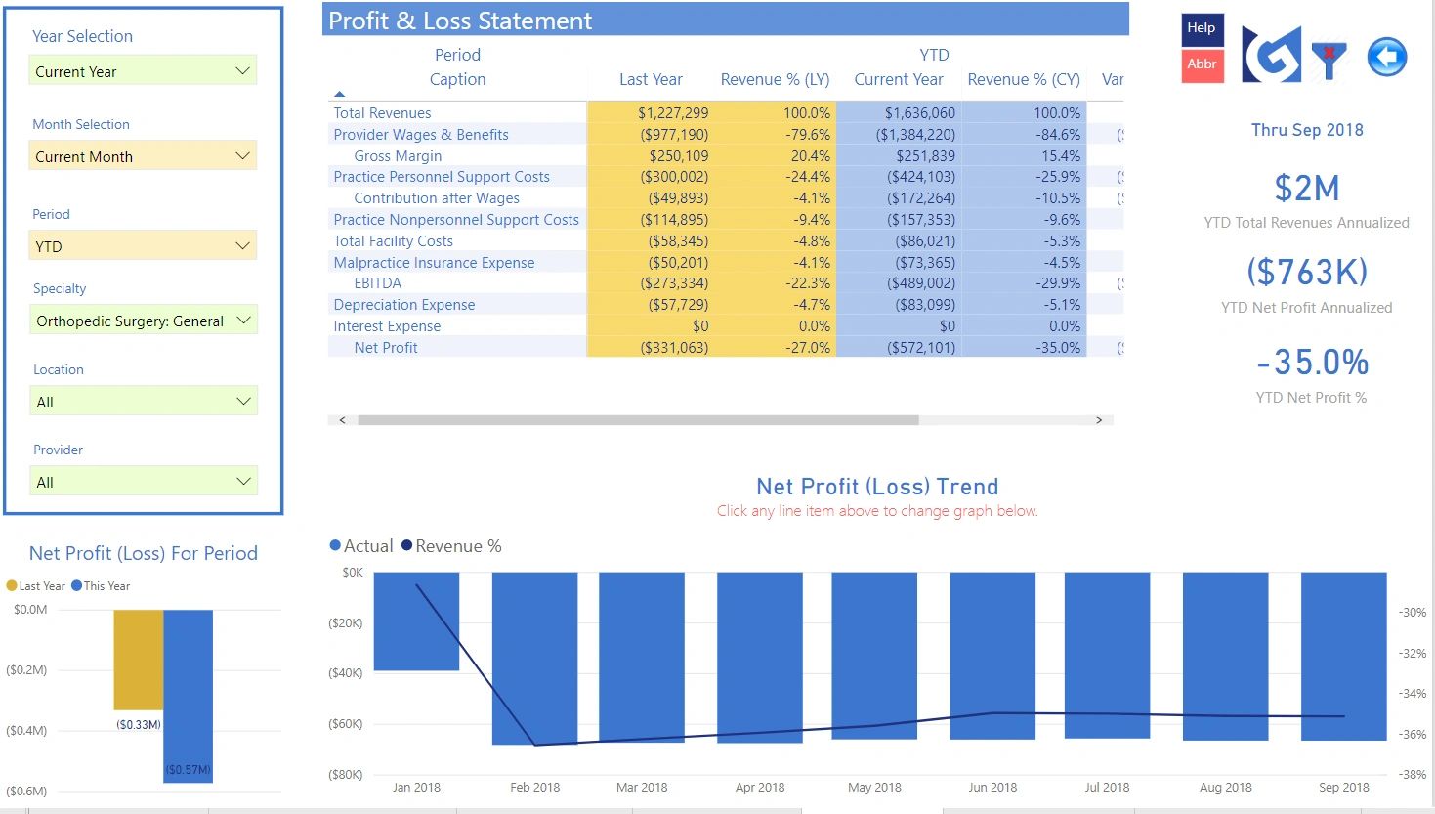Click the sort arrow under Period Caption
1435x814 pixels.
click(x=339, y=94)
